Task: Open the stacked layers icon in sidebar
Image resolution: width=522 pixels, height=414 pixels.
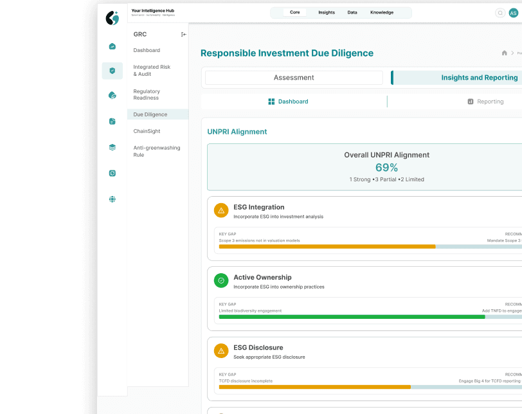Action: tap(113, 147)
